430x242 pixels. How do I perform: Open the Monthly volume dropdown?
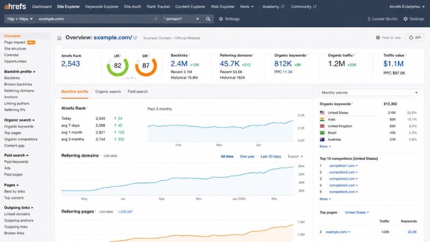369,92
